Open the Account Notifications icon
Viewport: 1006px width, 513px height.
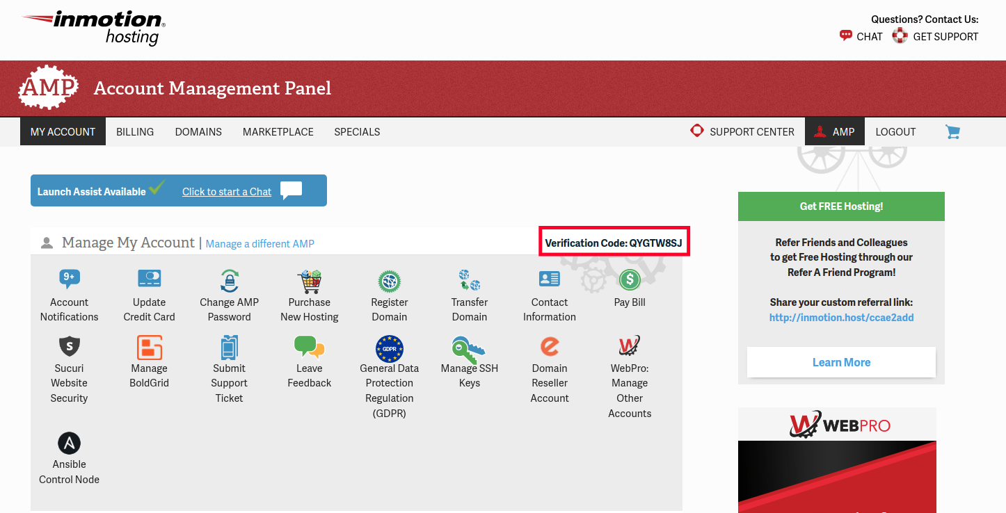pos(69,279)
